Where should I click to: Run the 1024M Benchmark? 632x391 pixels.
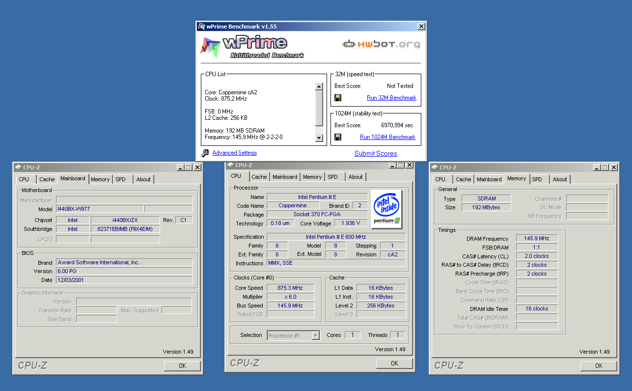click(387, 137)
